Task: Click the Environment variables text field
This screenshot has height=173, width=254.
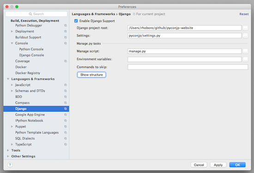Action: tap(185, 59)
